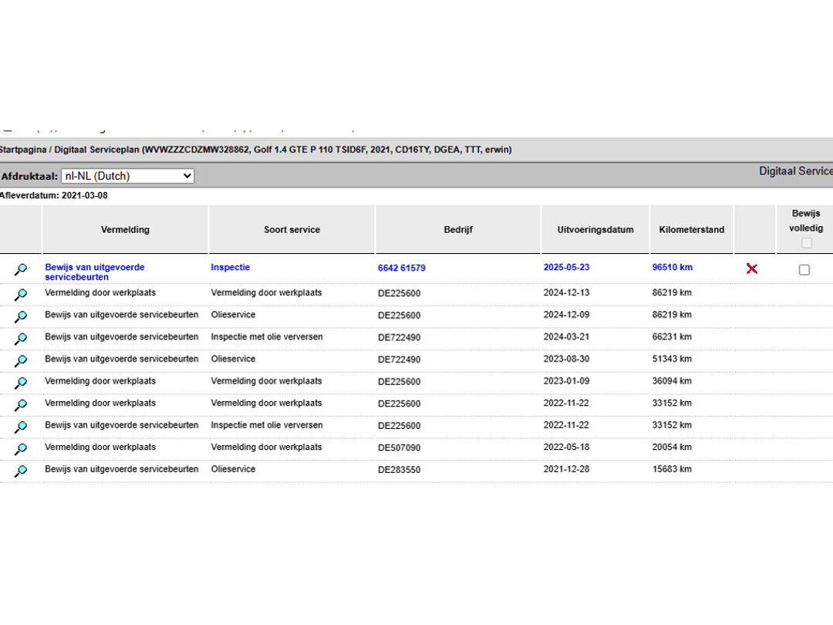Open the '96510 km' mileage link
Viewport: 833px width, 625px height.
[672, 267]
